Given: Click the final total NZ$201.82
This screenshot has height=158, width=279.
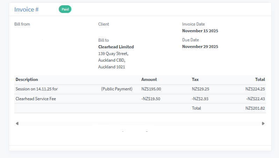Looking at the screenshot, I should pos(255,108).
